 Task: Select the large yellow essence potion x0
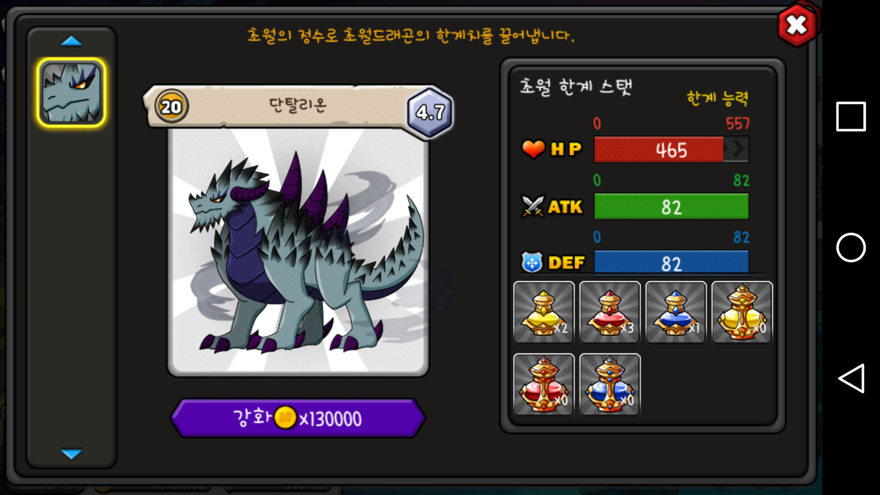click(742, 312)
